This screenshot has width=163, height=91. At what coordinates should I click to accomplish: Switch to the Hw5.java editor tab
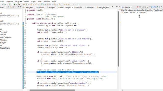[x=28, y=7]
